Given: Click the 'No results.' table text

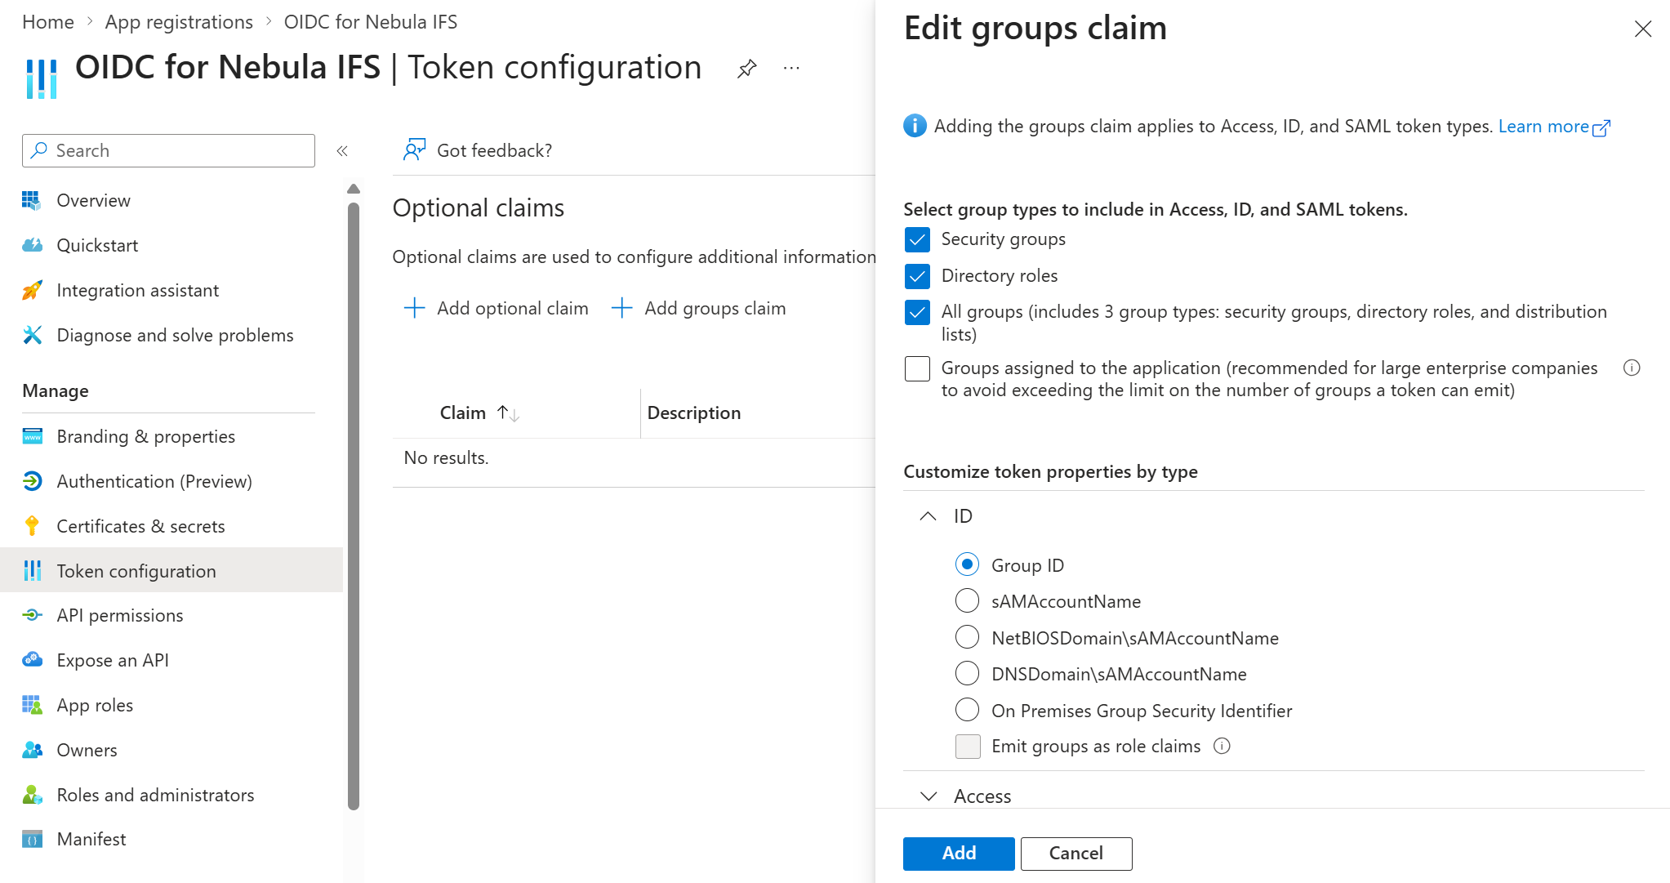Looking at the screenshot, I should [x=446, y=458].
